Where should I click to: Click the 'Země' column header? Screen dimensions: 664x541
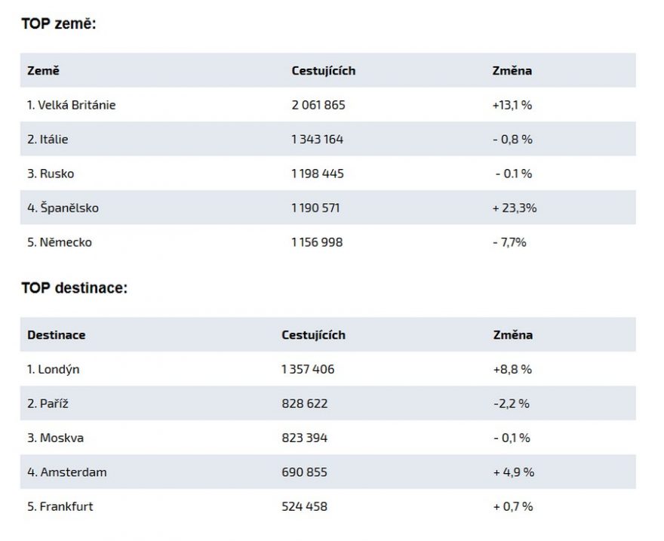tap(43, 71)
